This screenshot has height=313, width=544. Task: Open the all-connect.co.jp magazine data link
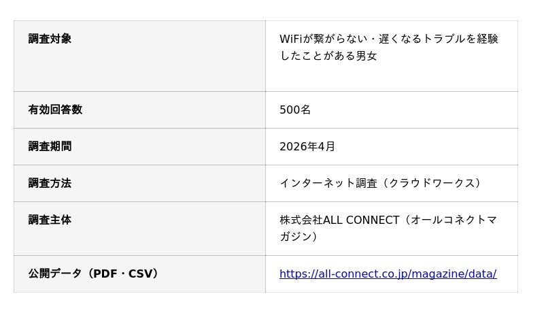click(x=388, y=274)
